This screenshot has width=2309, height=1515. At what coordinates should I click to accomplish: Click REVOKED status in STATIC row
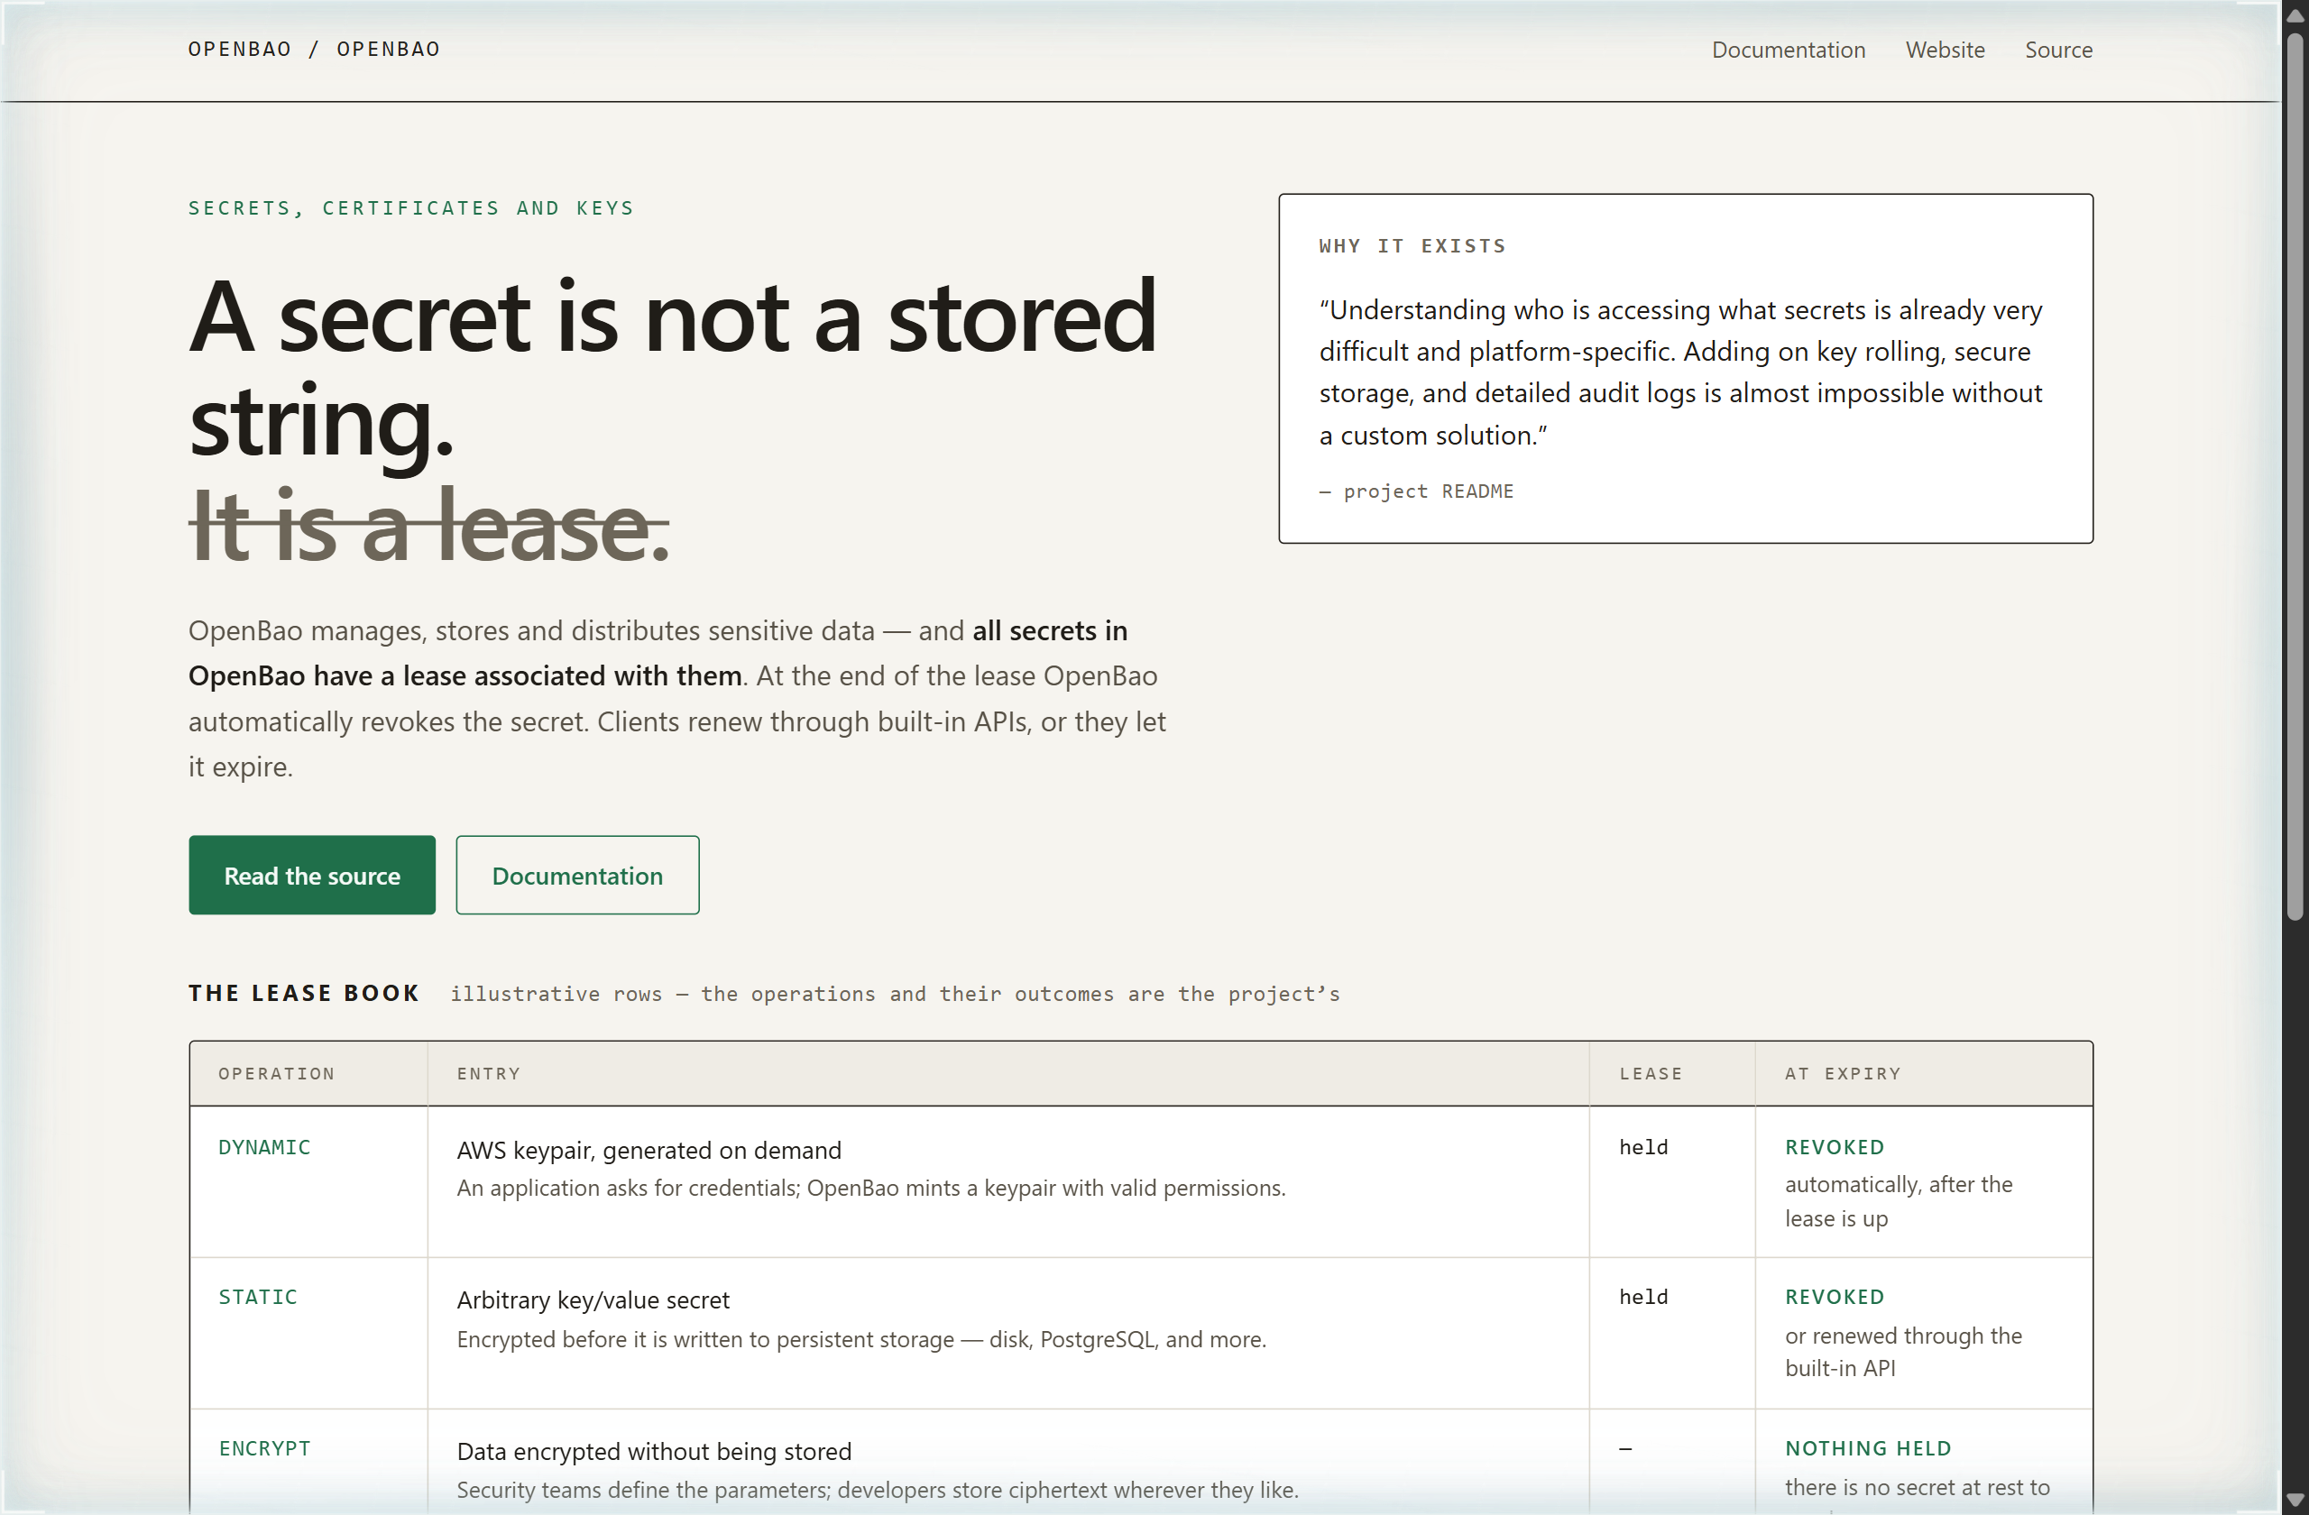(x=1834, y=1298)
